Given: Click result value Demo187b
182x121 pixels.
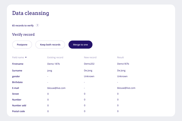Looking at the screenshot, I should click(x=123, y=64).
